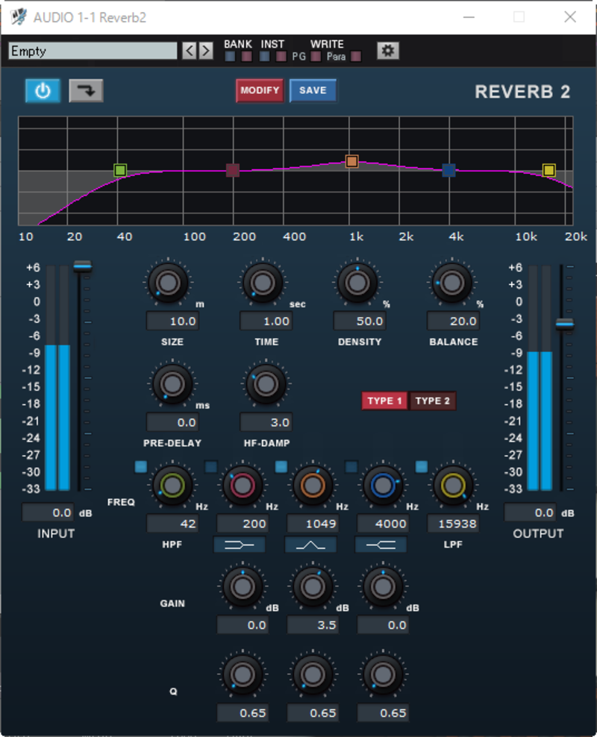Click the green HPF frequency knob

(172, 486)
